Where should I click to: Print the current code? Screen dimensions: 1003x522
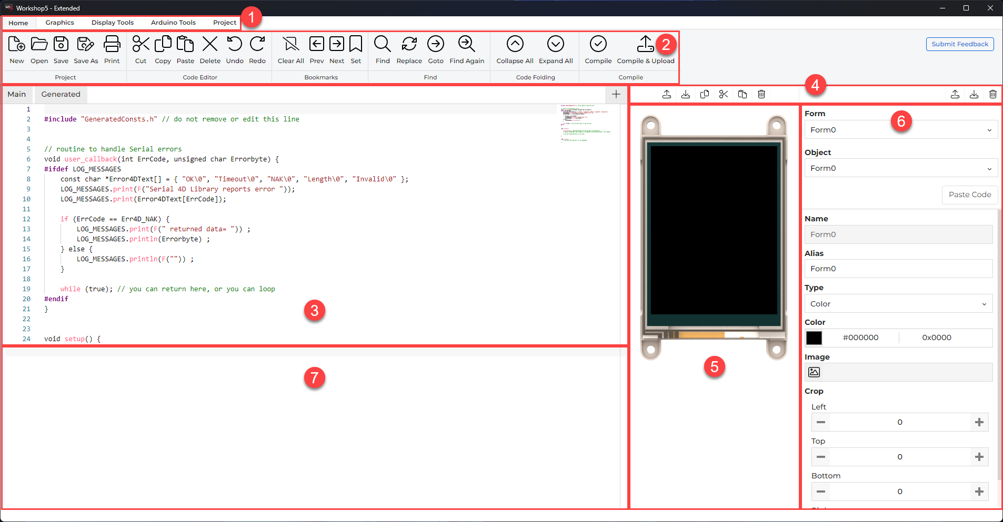point(112,50)
